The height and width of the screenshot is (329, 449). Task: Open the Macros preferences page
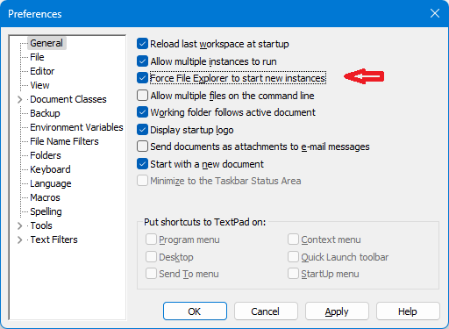(45, 197)
